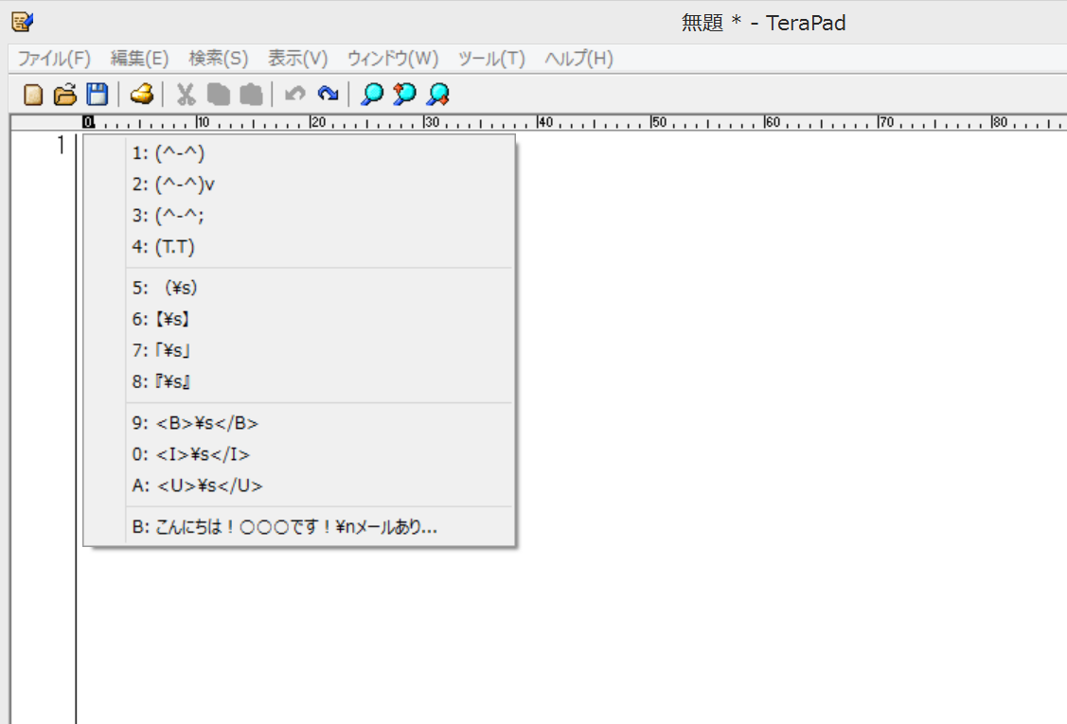Screen dimensions: 1067x724
Task: Select clip B: こんにちは！○○○です！
Action: coord(299,527)
